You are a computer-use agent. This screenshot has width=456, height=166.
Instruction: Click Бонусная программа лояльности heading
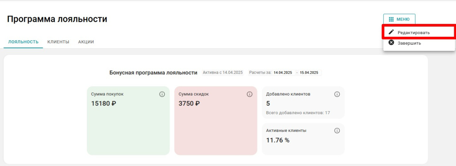tap(153, 73)
